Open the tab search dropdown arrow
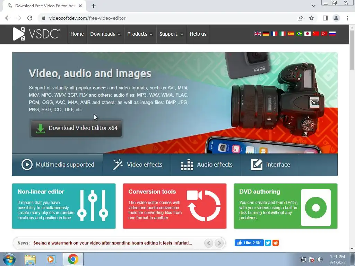 point(313,6)
